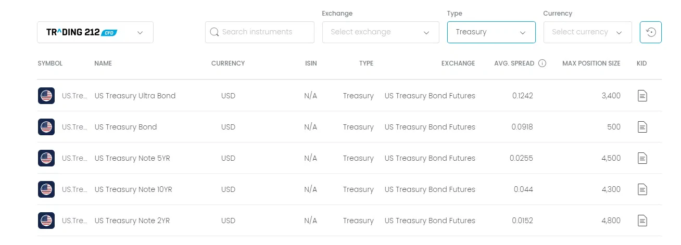Click the US flag icon for Treasury Note 2YR
Screen dimensions: 681x245
46,221
